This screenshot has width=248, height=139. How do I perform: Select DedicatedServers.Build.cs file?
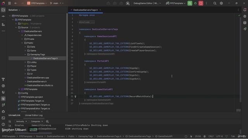pos(40,85)
